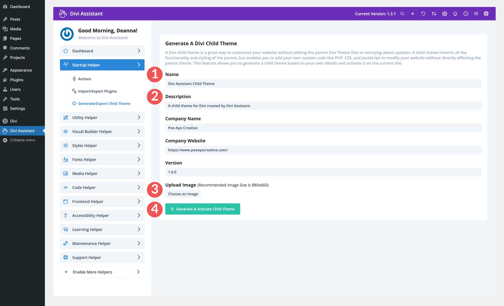The height and width of the screenshot is (306, 504).
Task: Click the plus icon in header bar
Action: pos(412,14)
